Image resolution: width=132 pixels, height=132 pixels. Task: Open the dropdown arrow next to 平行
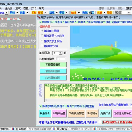67,12
